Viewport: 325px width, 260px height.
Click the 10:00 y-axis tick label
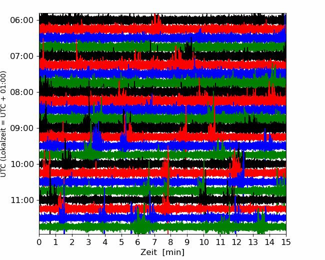[22, 164]
